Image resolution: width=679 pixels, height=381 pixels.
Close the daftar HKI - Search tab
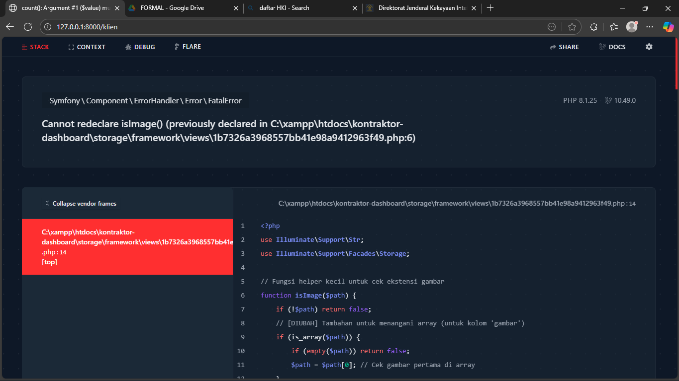point(355,8)
